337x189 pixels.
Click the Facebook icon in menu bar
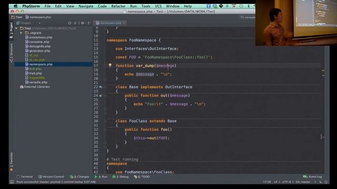209,6
